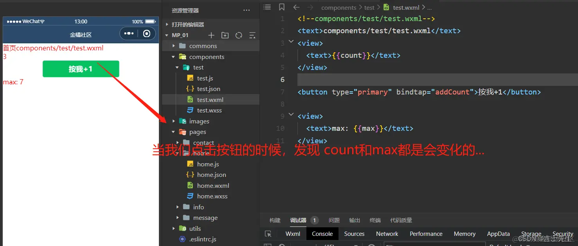Image resolution: width=578 pixels, height=246 pixels.
Task: Click the simulator capsule circle close icon
Action: click(147, 34)
